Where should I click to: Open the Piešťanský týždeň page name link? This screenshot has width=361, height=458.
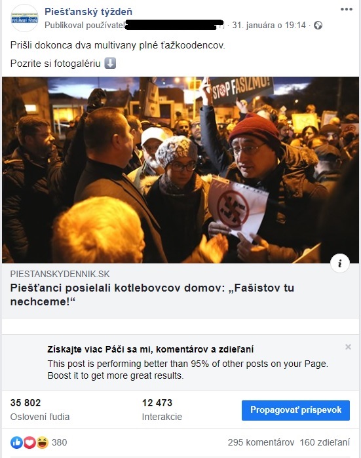pyautogui.click(x=88, y=12)
